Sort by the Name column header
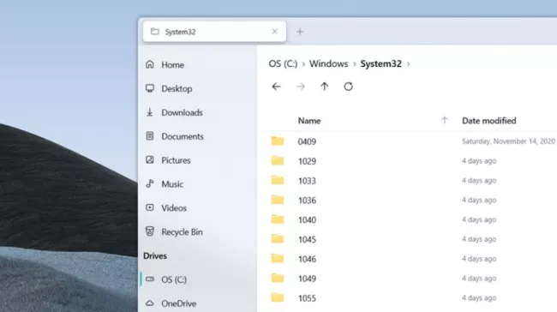 point(309,121)
